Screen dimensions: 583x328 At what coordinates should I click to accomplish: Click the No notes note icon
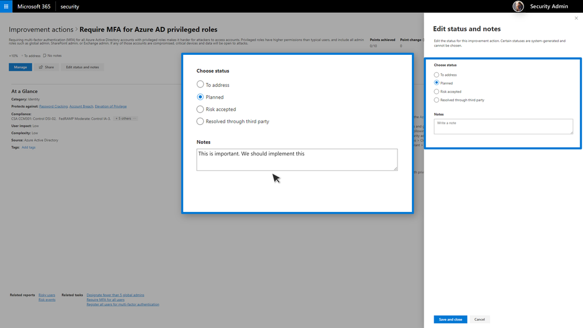(44, 56)
